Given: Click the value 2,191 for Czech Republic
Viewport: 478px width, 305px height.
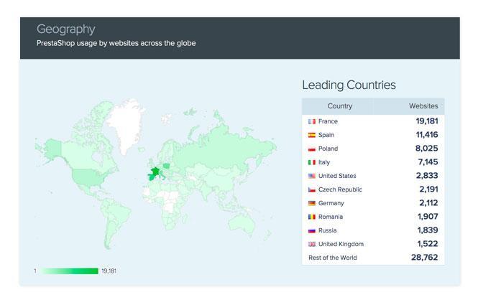Looking at the screenshot, I should coord(428,189).
